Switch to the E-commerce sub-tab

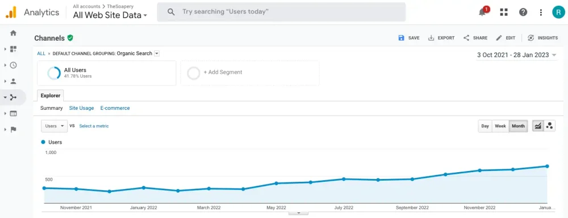point(115,108)
